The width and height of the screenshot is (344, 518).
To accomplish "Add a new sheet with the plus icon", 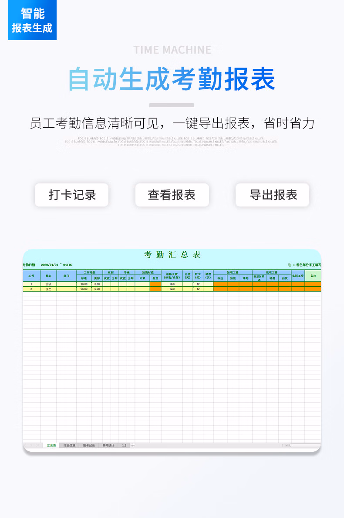I will pyautogui.click(x=133, y=445).
